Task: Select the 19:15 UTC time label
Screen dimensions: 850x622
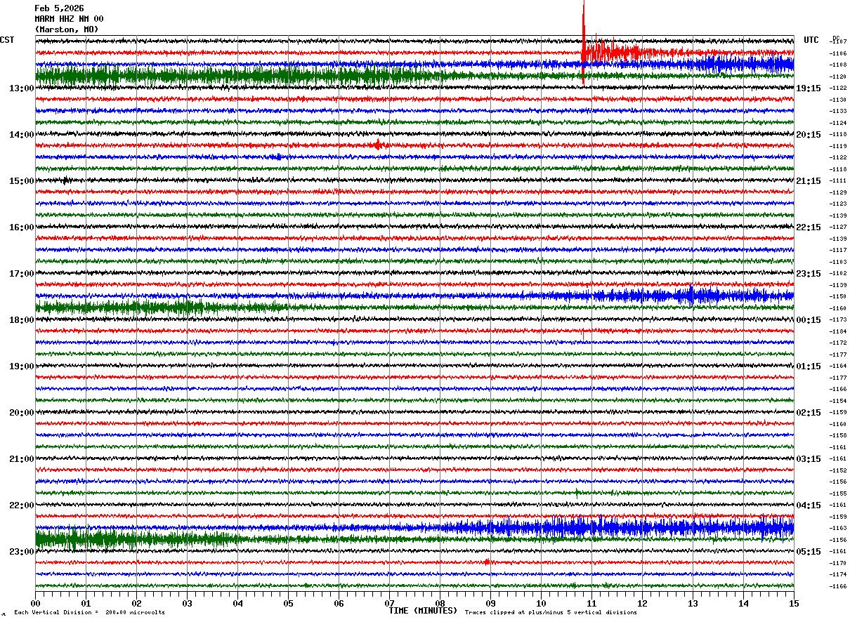Action: pos(809,88)
